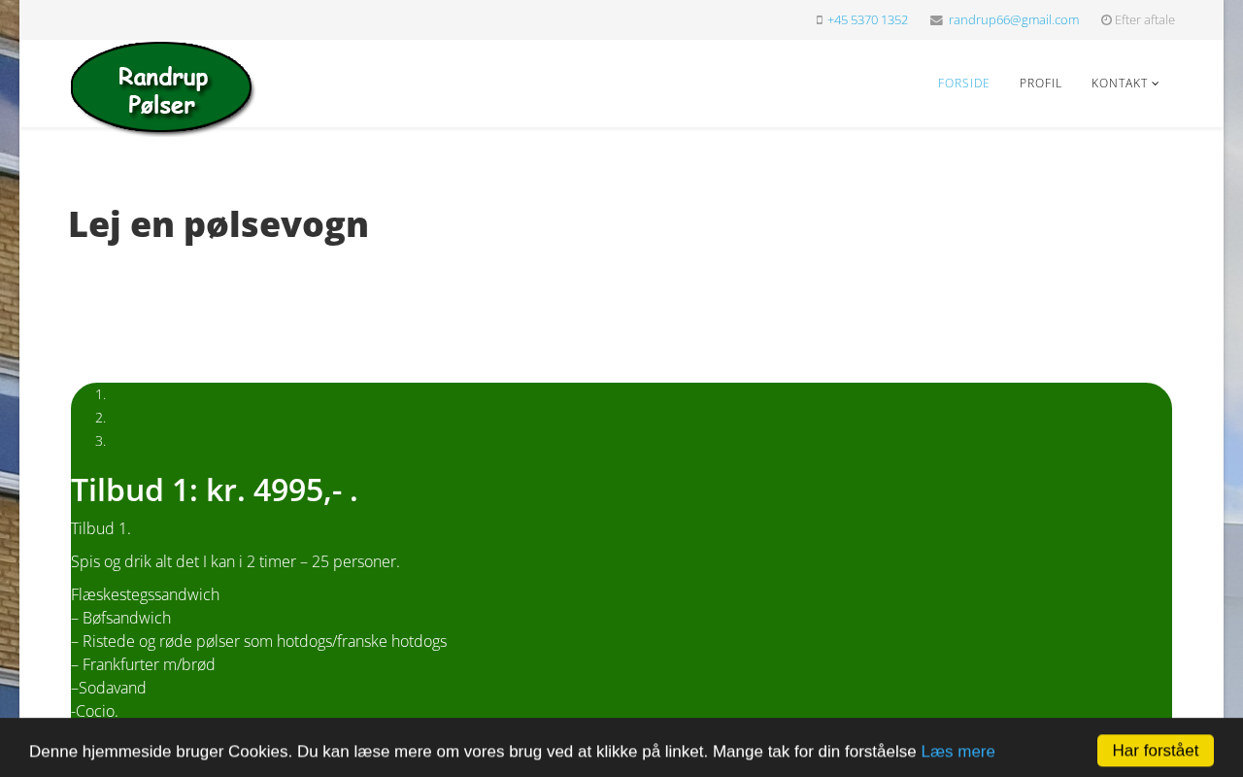Email randrup66@gmail.com link
The height and width of the screenshot is (777, 1243).
[1014, 19]
